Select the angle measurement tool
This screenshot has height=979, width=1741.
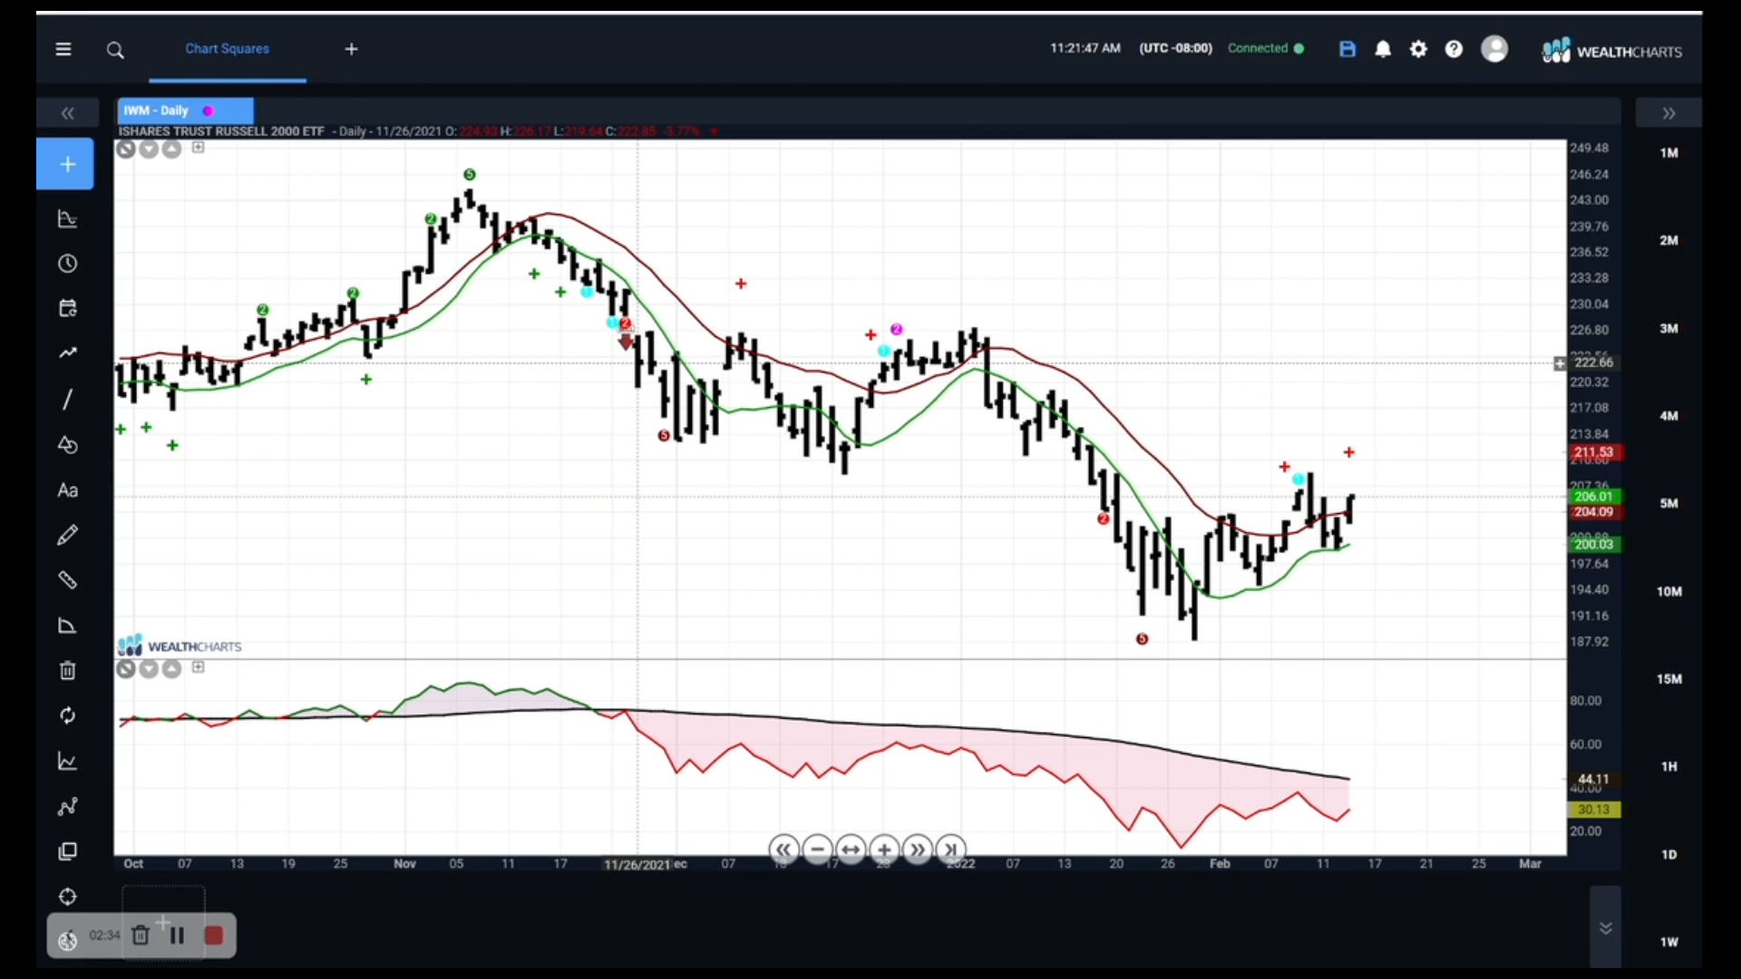tap(67, 625)
